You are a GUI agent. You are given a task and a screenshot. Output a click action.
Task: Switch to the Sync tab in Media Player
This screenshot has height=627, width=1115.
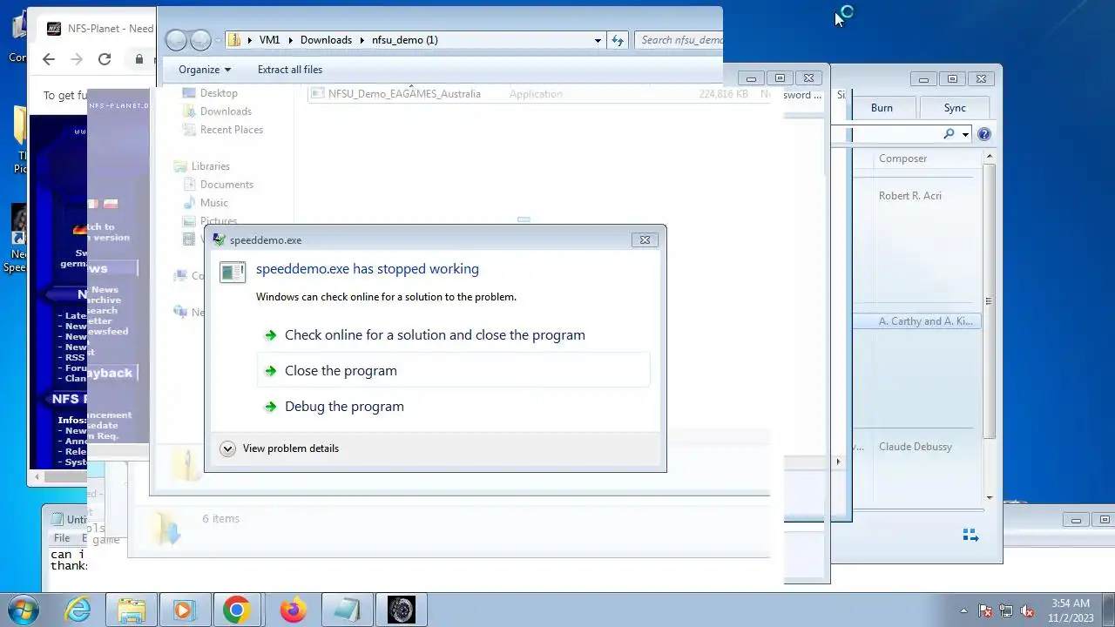pyautogui.click(x=955, y=108)
